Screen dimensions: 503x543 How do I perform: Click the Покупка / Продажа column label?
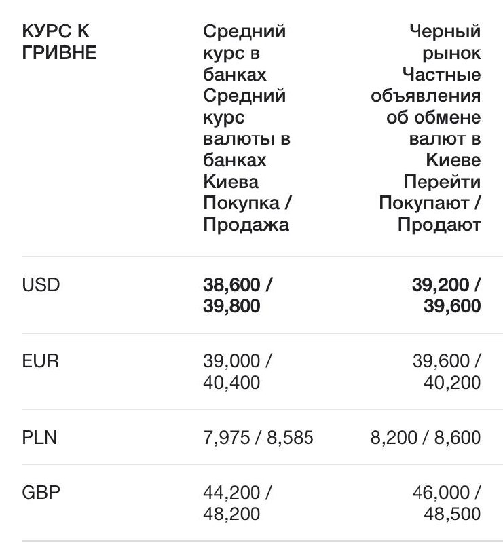tap(250, 214)
